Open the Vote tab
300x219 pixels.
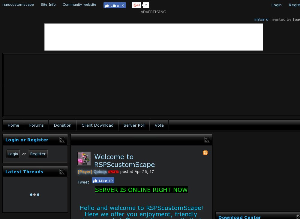click(159, 125)
